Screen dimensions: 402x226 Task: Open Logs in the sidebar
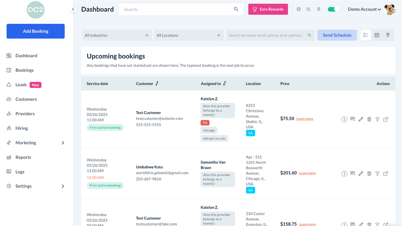[x=20, y=172]
